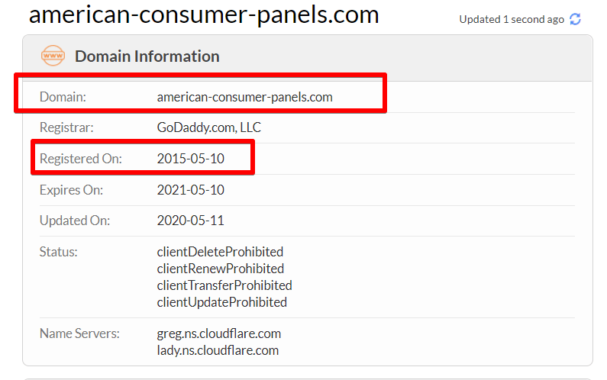This screenshot has width=607, height=380.
Task: Click the clientTransferProhibited status
Action: (x=224, y=285)
